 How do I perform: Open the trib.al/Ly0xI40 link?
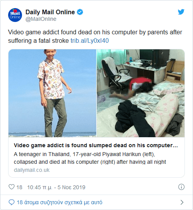pos(90,40)
